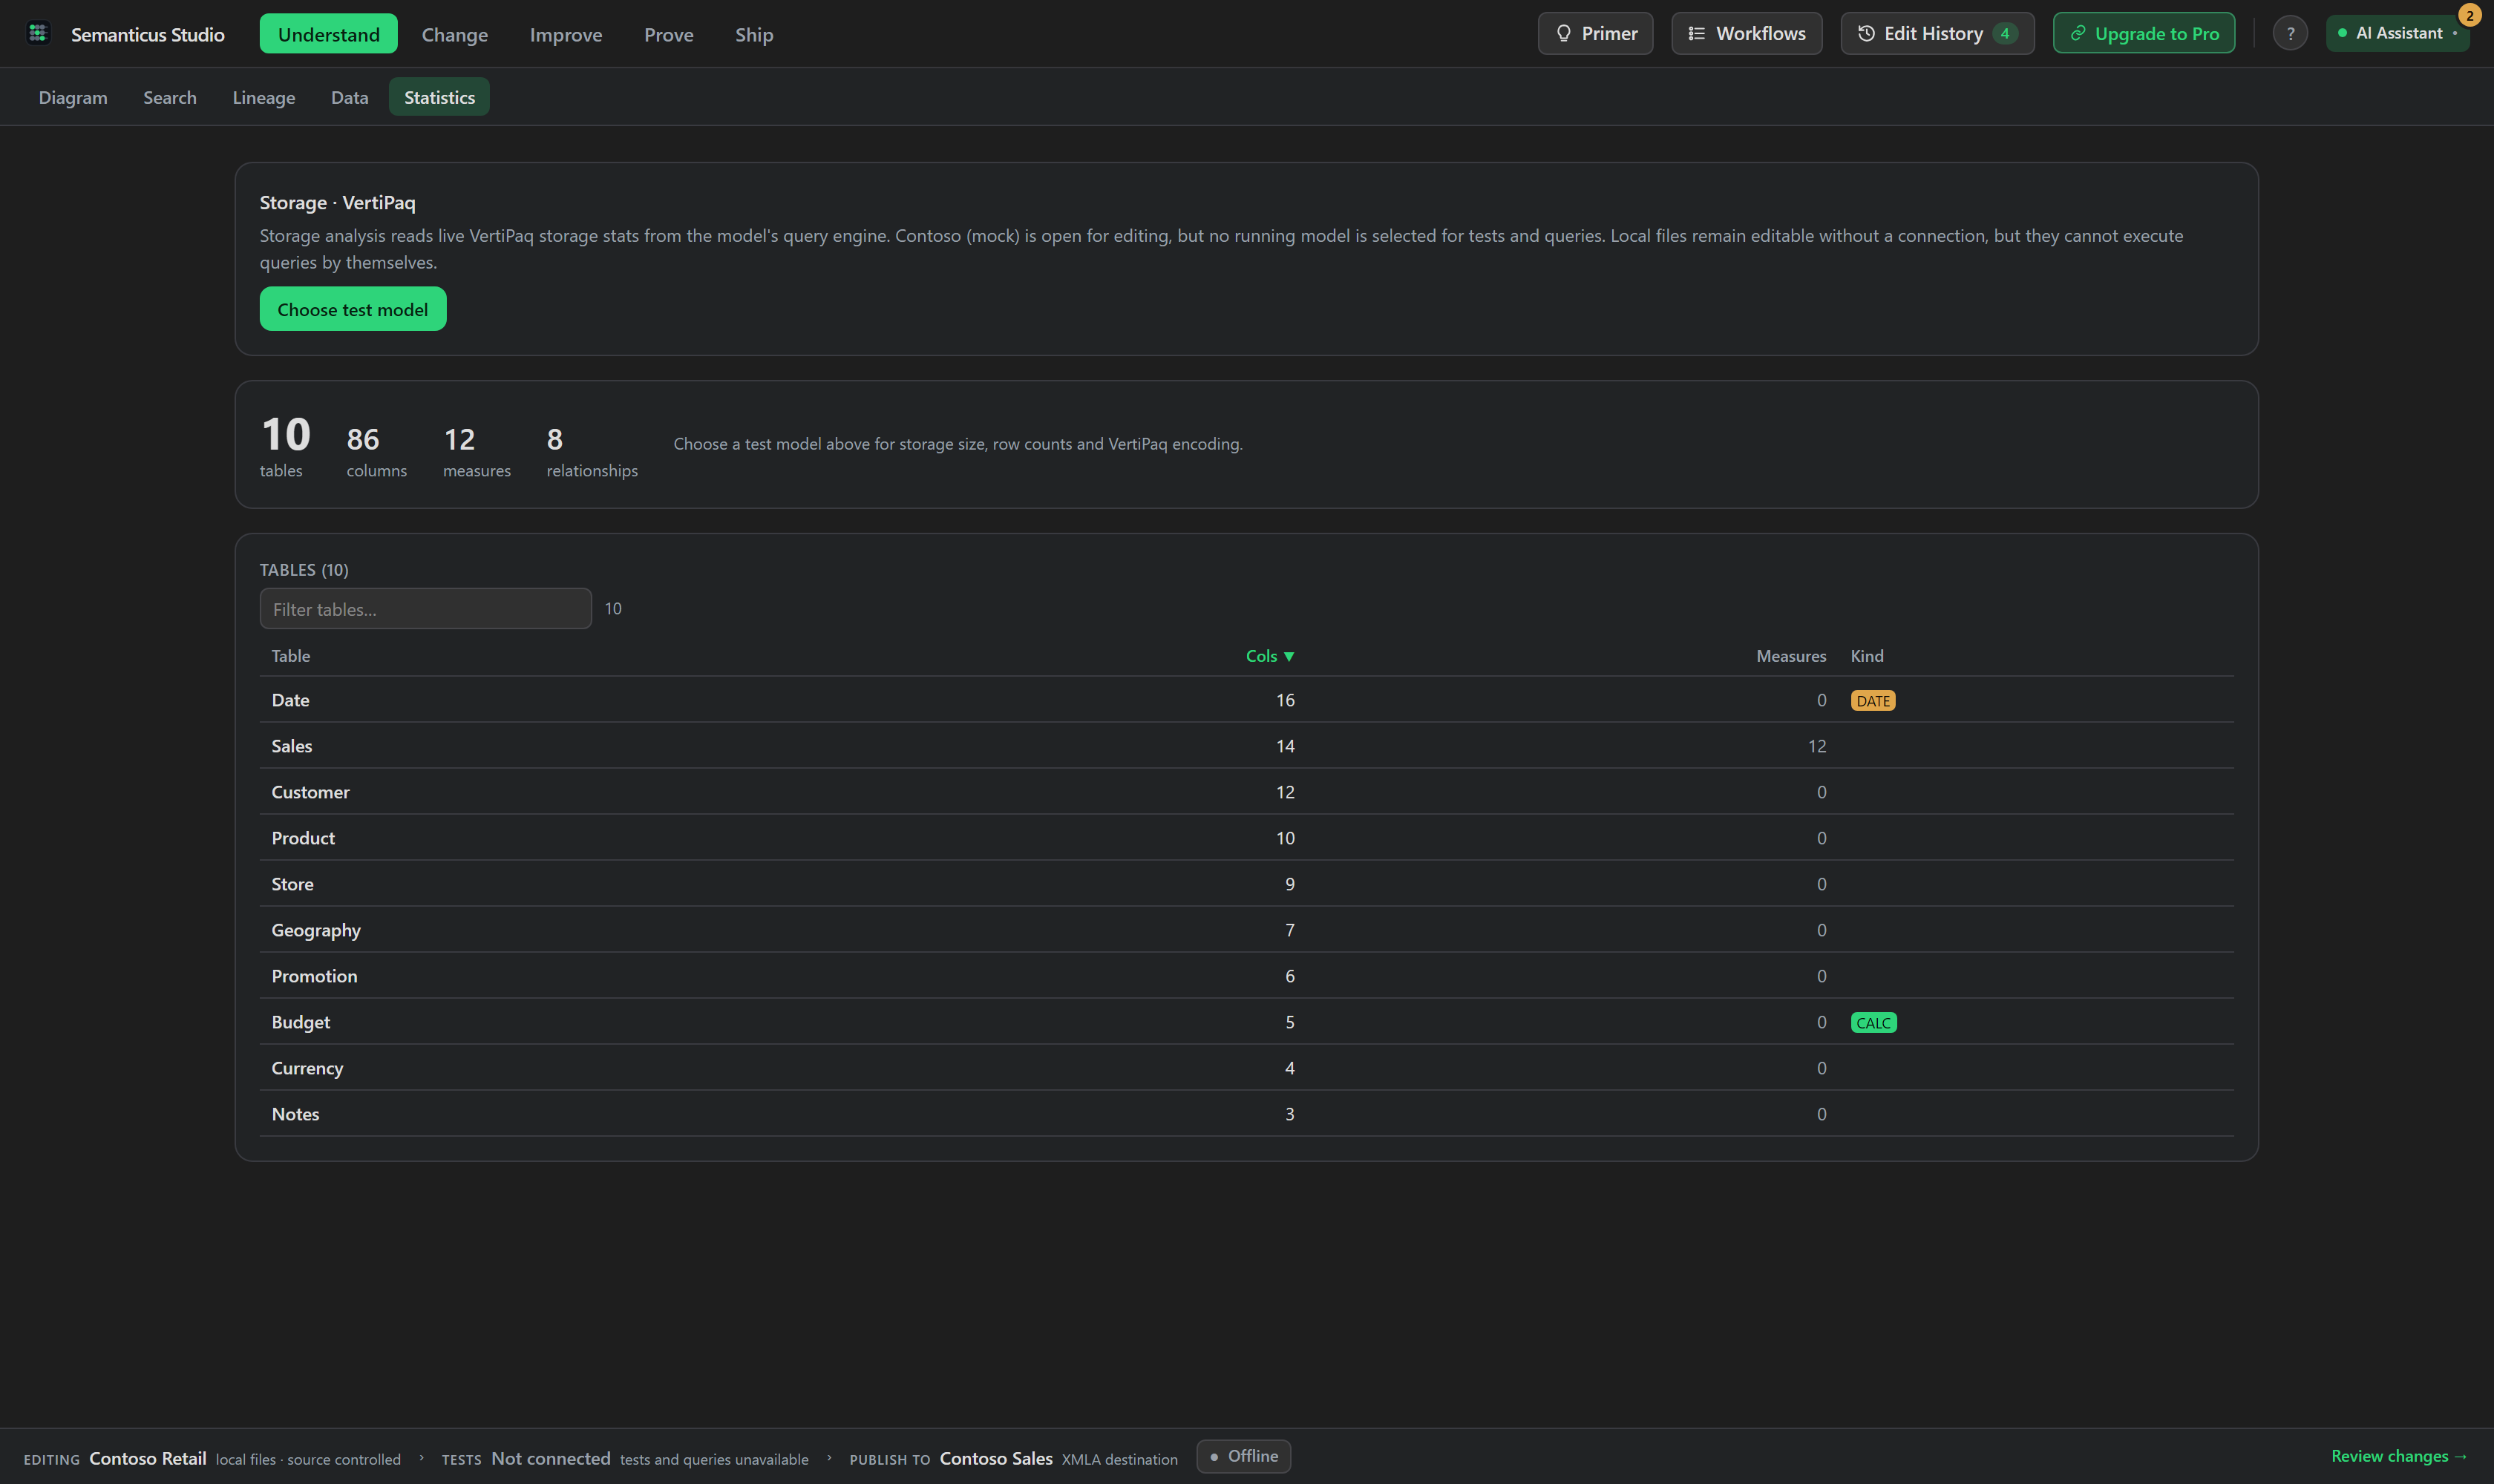This screenshot has height=1484, width=2494.
Task: Click the AI Assistant notification badge
Action: [2469, 16]
